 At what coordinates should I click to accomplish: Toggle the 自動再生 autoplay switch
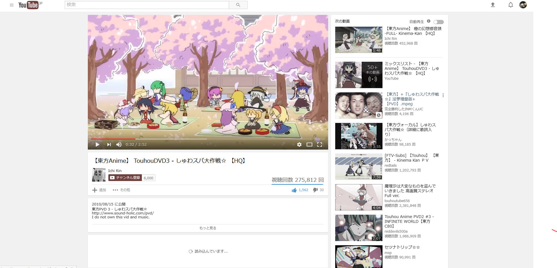(438, 22)
